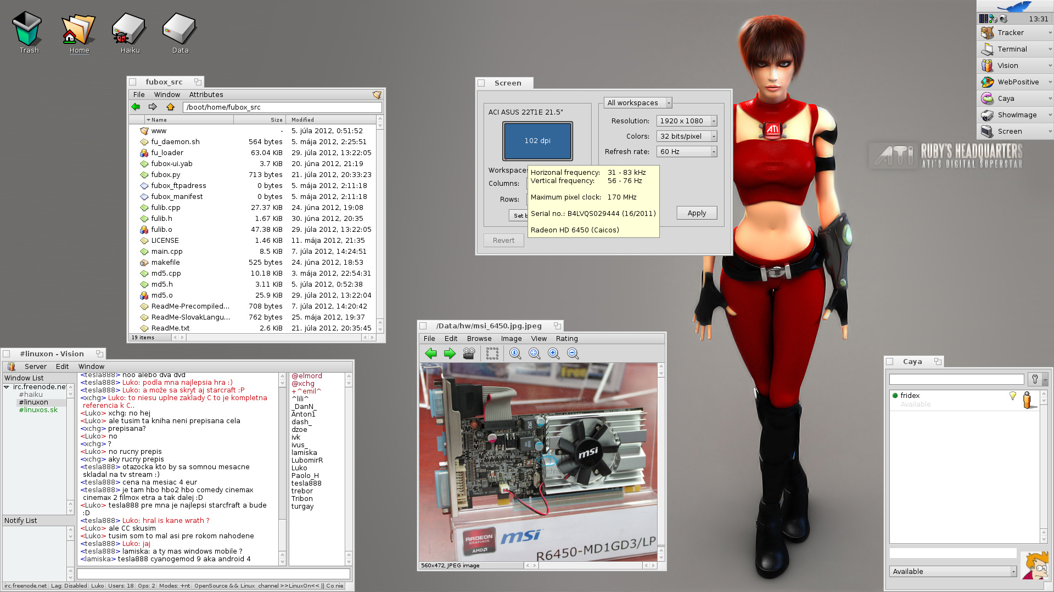The height and width of the screenshot is (592, 1054).
Task: Open the Resolution dropdown 1920 x 1080
Action: tap(686, 121)
